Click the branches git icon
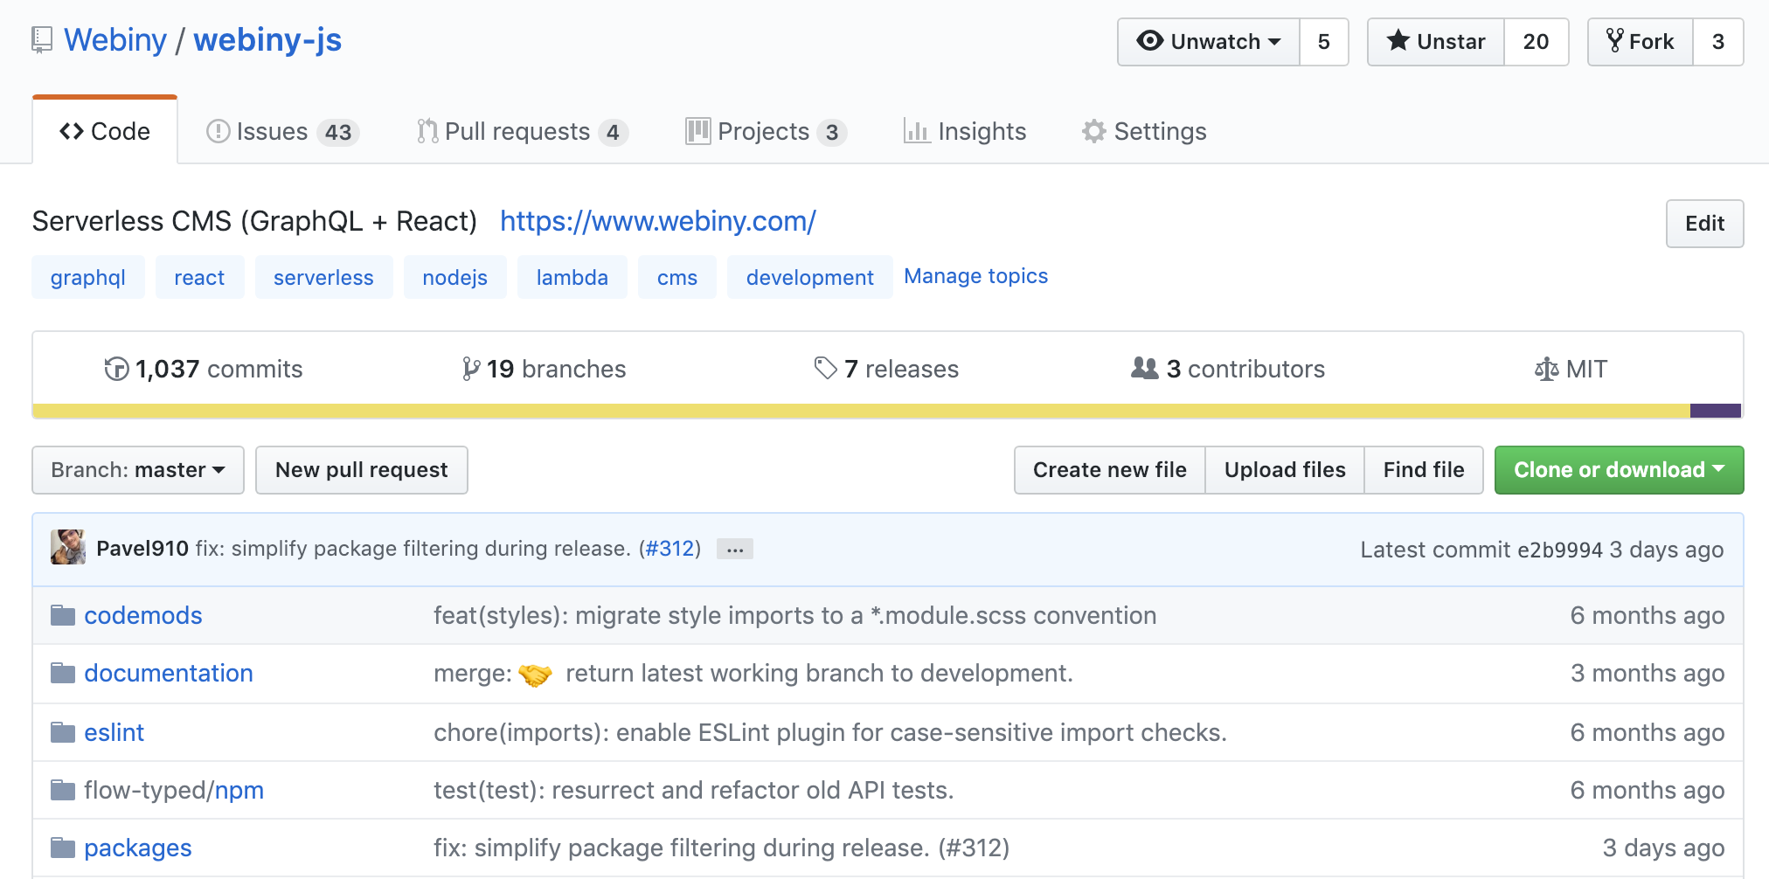The height and width of the screenshot is (879, 1769). point(471,369)
